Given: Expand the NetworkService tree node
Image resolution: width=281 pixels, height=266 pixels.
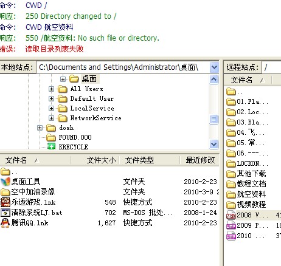Looking at the screenshot, I should click(x=51, y=118).
